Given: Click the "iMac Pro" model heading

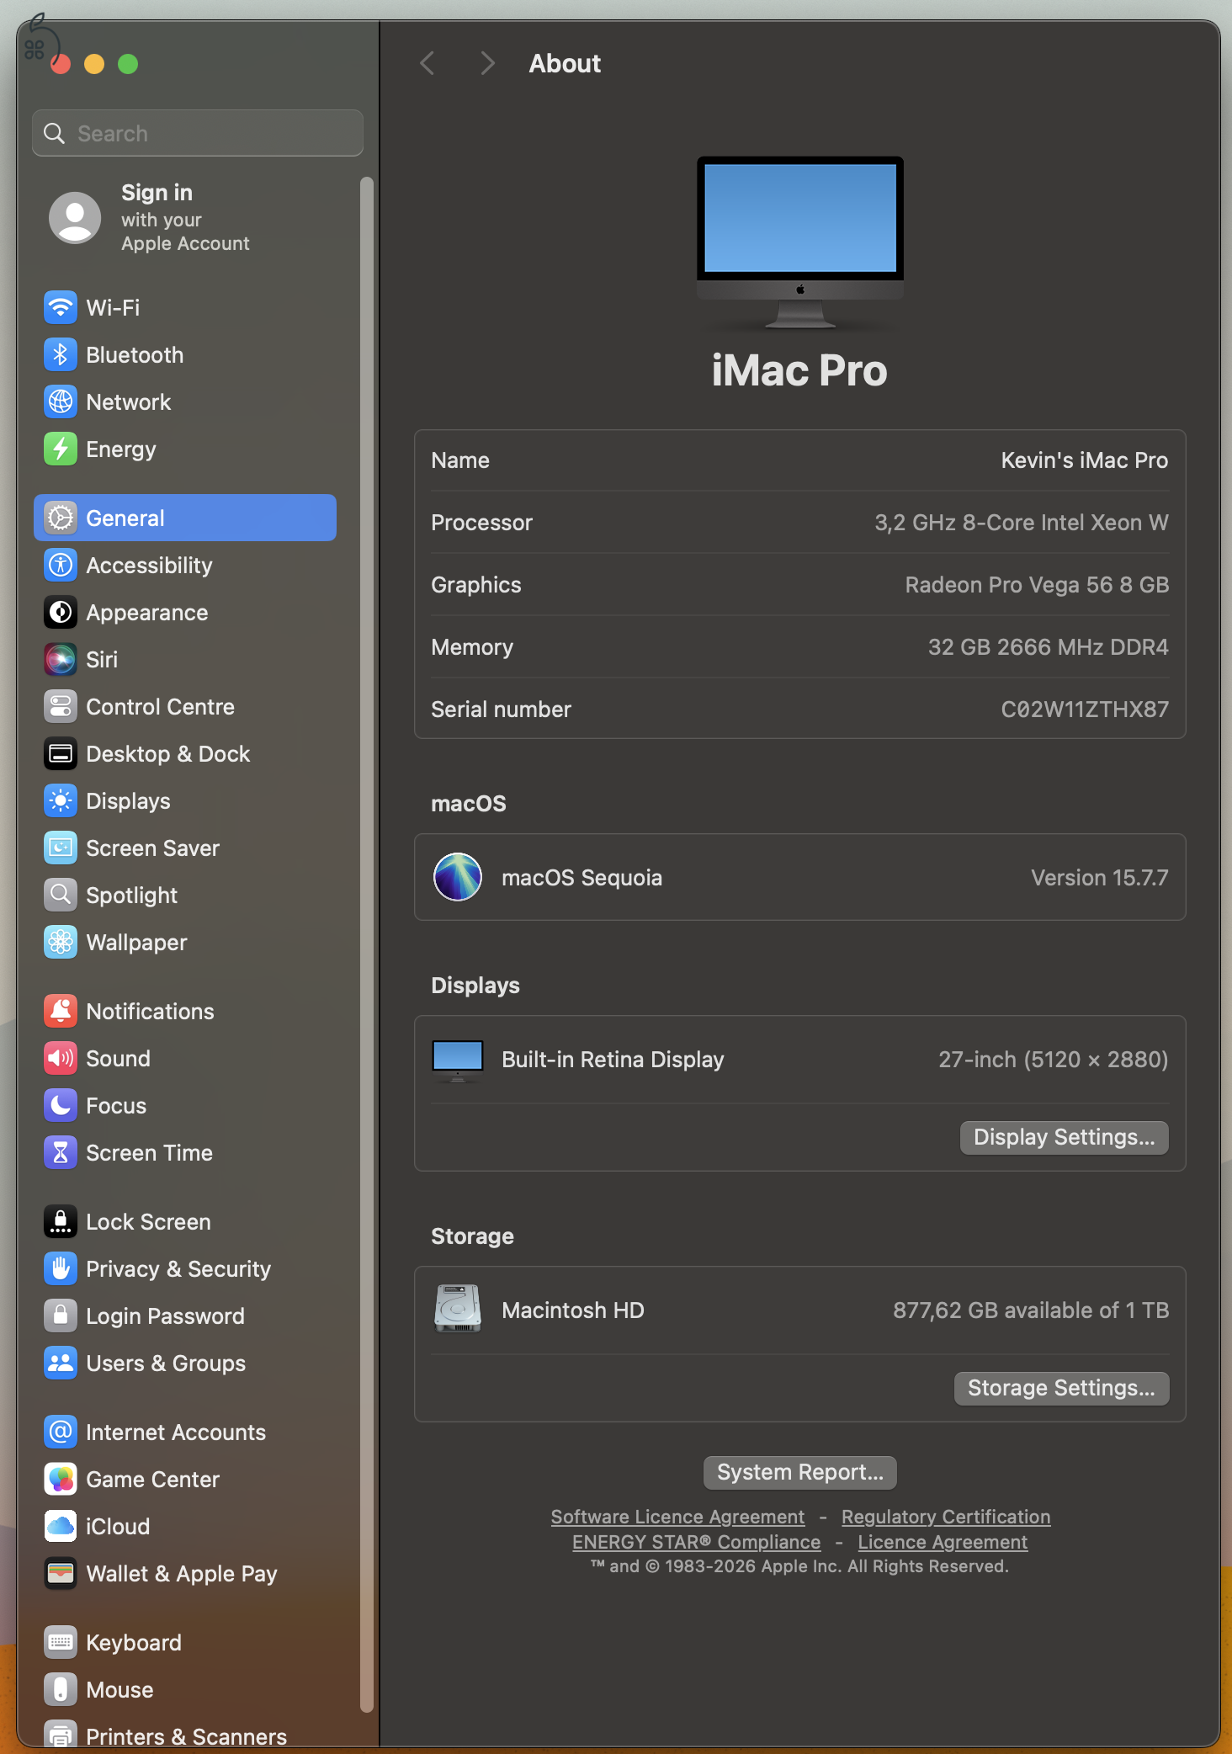Looking at the screenshot, I should click(799, 371).
